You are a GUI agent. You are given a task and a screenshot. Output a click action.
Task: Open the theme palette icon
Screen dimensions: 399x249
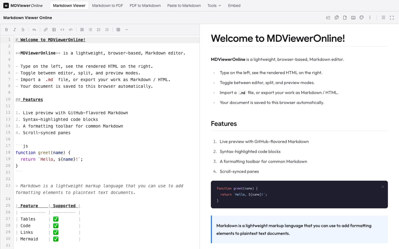362,18
